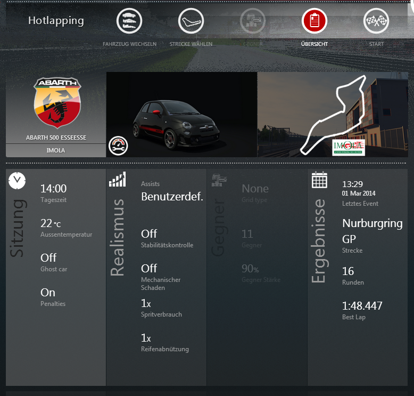Click the Sitzung clock icon
The width and height of the screenshot is (414, 396).
[17, 181]
